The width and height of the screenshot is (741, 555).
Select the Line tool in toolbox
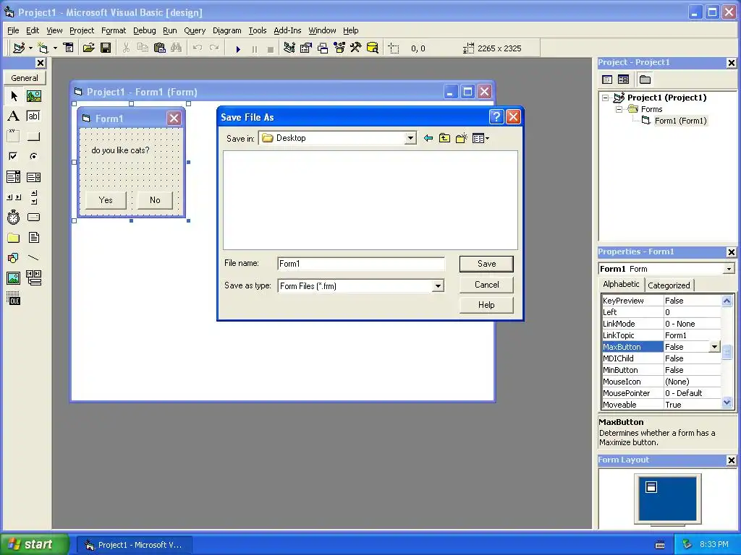(33, 258)
